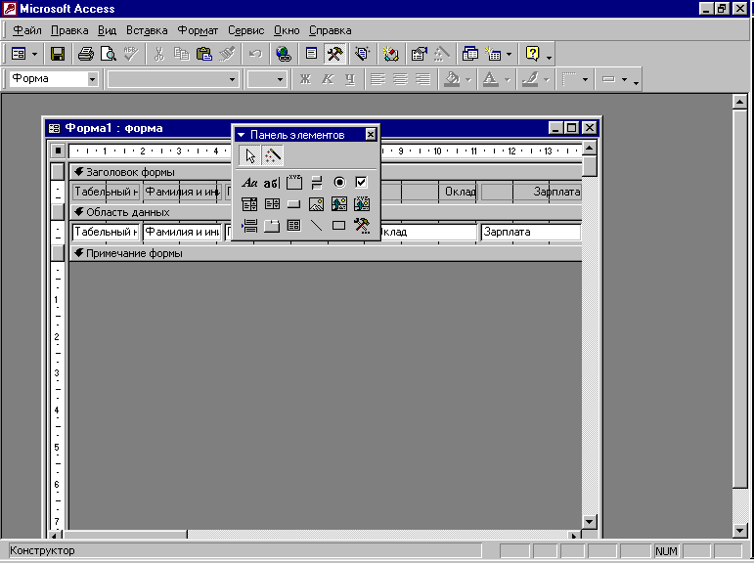
Task: Open the font size dropdown
Action: click(280, 79)
